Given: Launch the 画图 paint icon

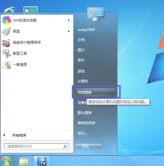Looking at the screenshot, I should (x=6, y=32).
